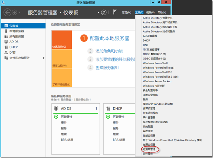Choose 组策略管理 menu entry

tap(149, 149)
